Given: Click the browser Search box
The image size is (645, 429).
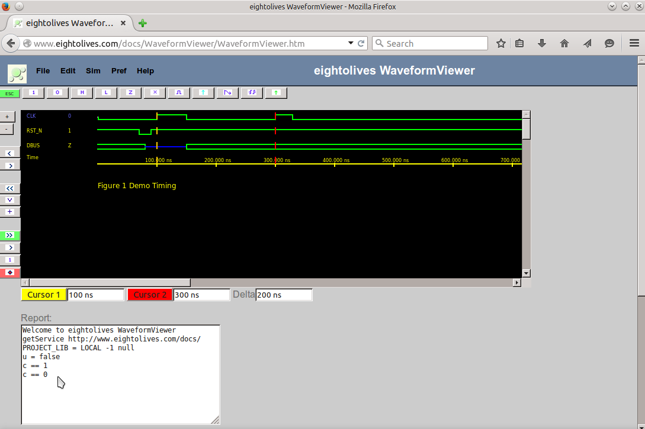Looking at the screenshot, I should 430,43.
